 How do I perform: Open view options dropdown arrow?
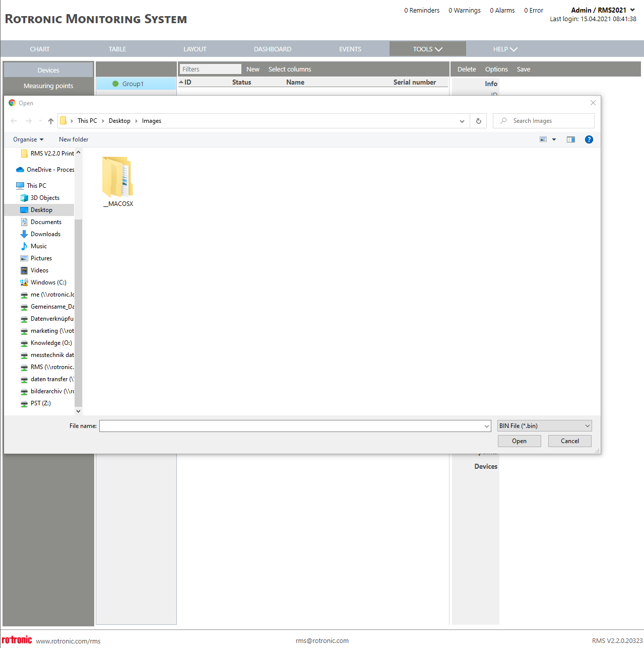(554, 139)
